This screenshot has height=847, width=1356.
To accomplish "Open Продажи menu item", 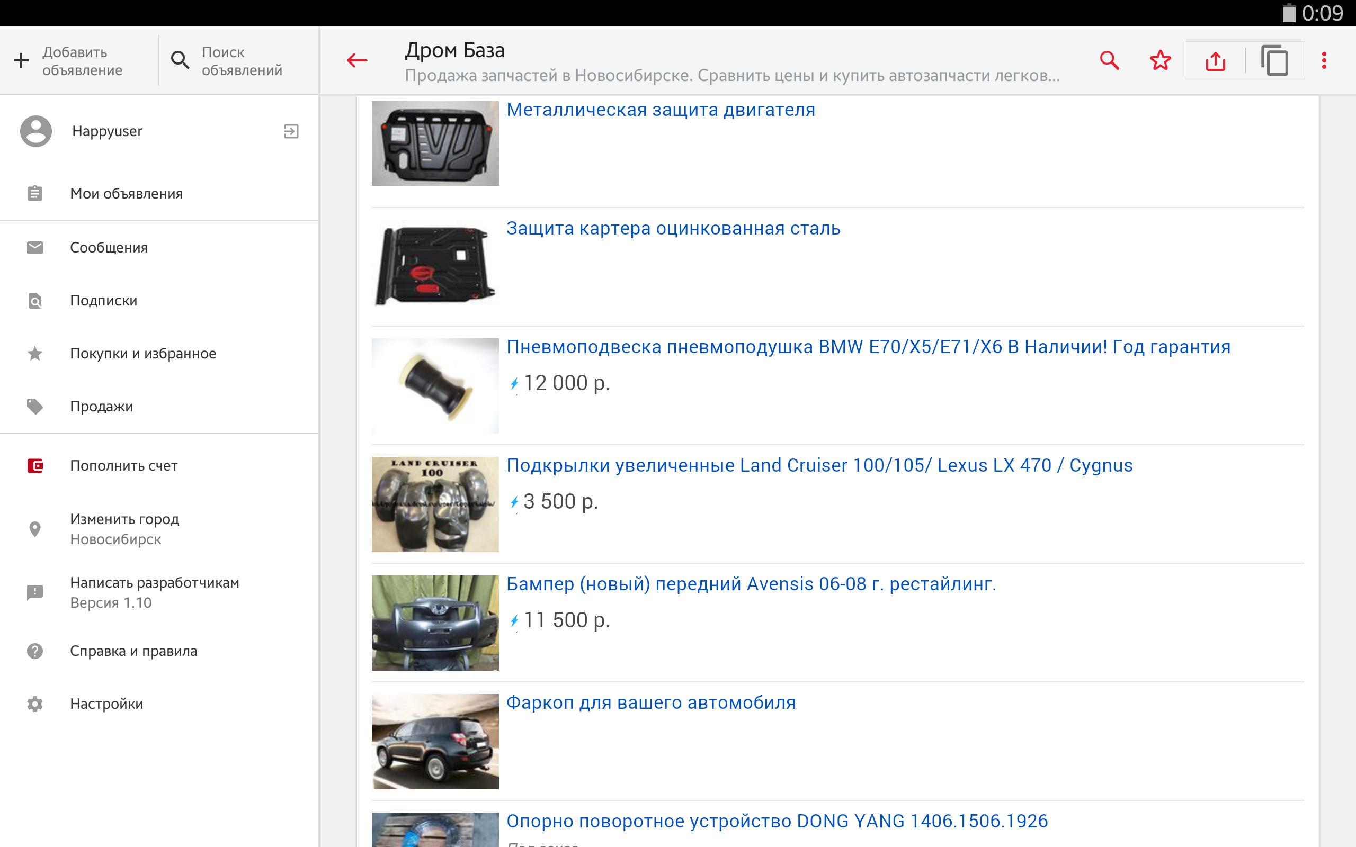I will (x=159, y=406).
